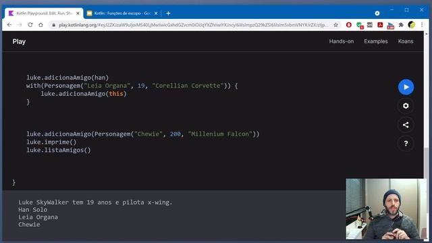This screenshot has height=243, width=432.
Task: Open the gray box extension beside the shield
Action: pyautogui.click(x=370, y=25)
